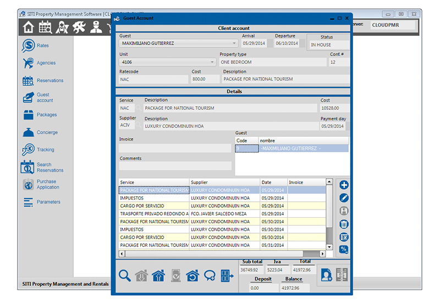Click the percent discount icon
This screenshot has height=303, width=440.
click(344, 250)
